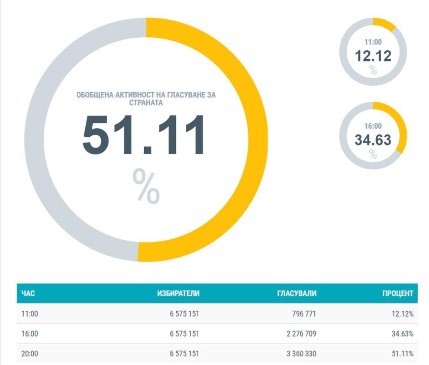429x365 pixels.
Task: Click the large 51.11 turnout number
Action: point(145,135)
